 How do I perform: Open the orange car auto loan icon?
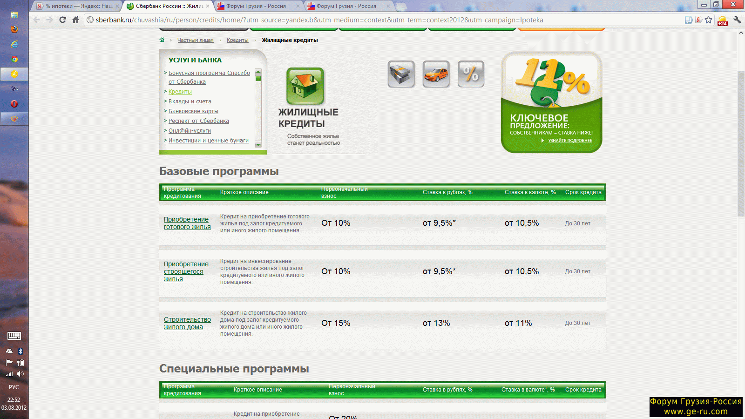[436, 74]
